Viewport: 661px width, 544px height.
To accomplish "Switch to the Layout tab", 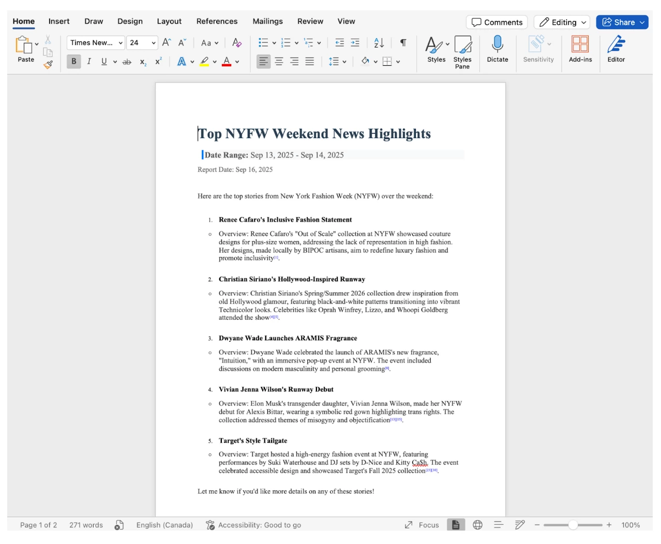I will (x=169, y=21).
